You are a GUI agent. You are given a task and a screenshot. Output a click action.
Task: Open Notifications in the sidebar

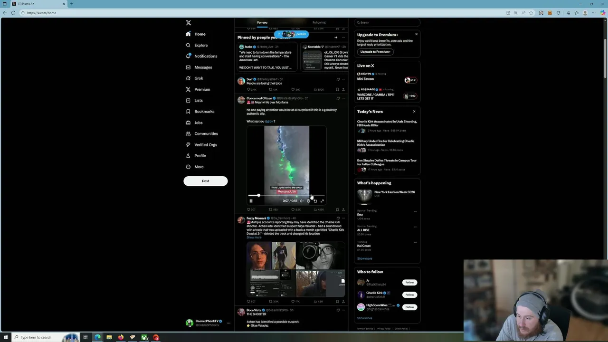point(201,56)
